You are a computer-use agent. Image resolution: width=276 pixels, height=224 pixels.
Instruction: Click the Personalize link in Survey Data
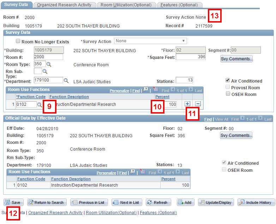[119, 91]
